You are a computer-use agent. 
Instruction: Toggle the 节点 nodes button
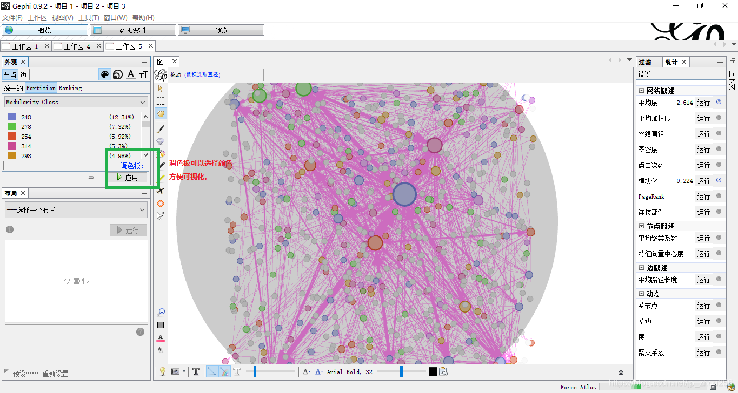pyautogui.click(x=10, y=75)
